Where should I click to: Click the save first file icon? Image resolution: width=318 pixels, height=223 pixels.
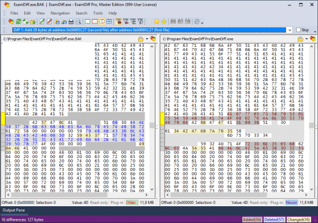coord(57,21)
